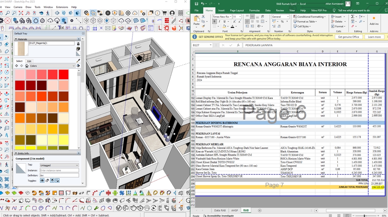Go back in materials browser
This screenshot has width=388, height=217.
click(x=17, y=66)
